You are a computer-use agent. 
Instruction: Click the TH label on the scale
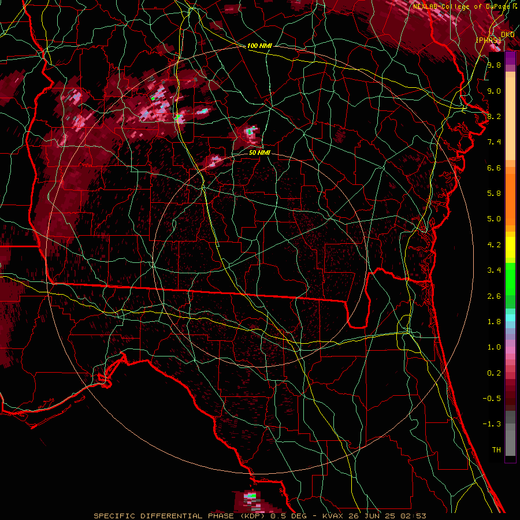pyautogui.click(x=496, y=450)
